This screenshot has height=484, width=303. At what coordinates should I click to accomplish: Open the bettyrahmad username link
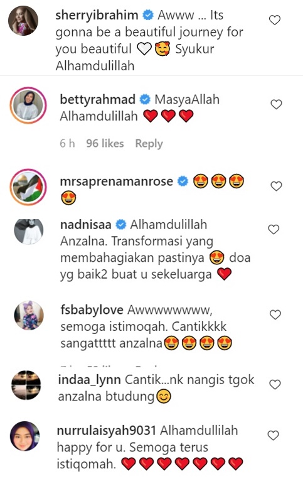pos(97,99)
